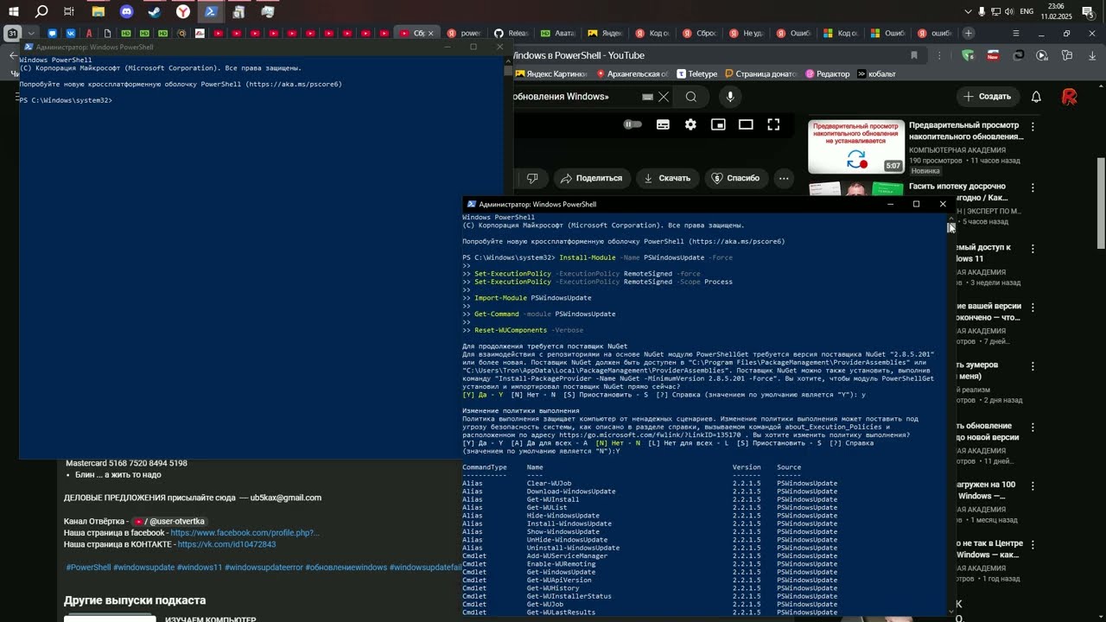Open Discord from the taskbar
The width and height of the screenshot is (1106, 622).
pos(127,12)
